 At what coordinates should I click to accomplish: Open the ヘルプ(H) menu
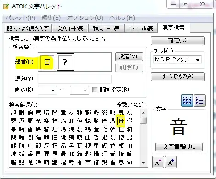tap(122, 18)
